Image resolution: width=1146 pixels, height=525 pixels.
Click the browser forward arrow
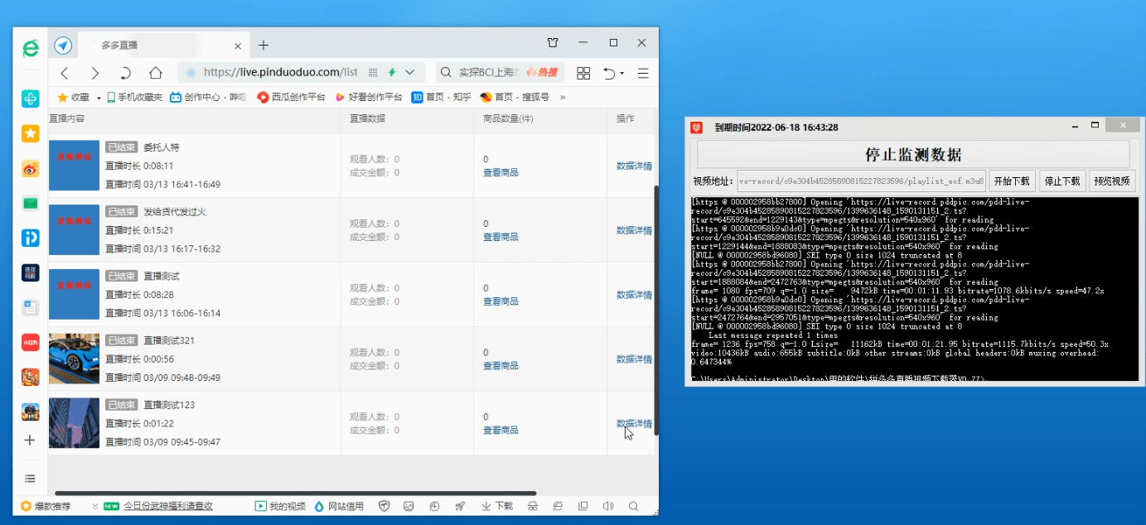94,73
